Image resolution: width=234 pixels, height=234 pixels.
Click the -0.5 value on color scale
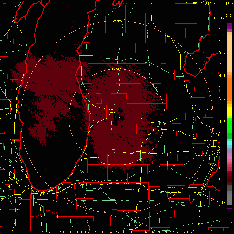(221, 179)
